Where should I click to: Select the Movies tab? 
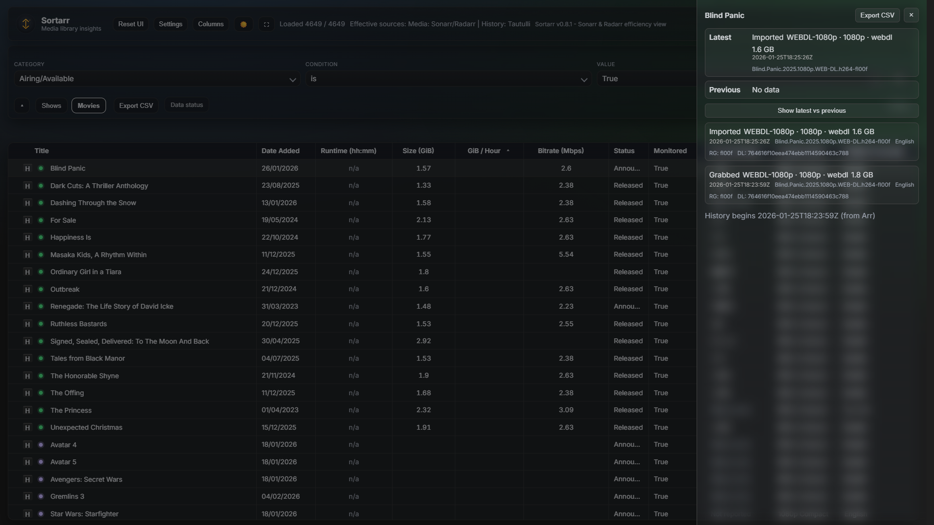(89, 105)
